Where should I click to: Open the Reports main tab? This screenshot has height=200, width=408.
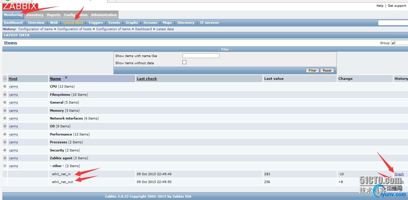tap(53, 15)
